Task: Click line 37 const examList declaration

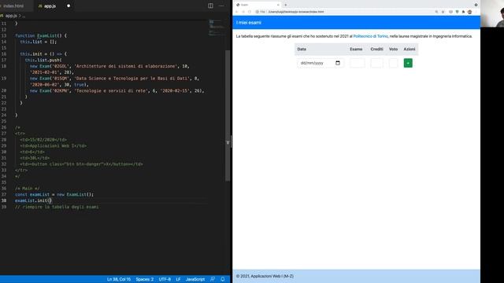Action: coord(54,194)
